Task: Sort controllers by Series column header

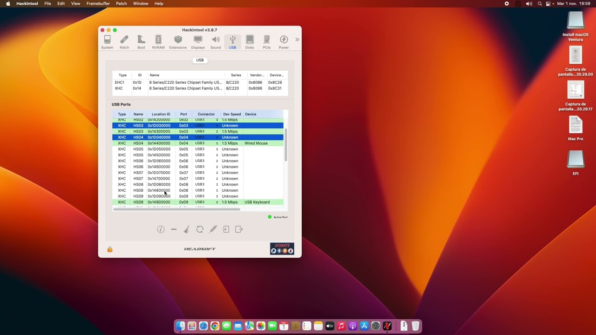Action: (236, 75)
